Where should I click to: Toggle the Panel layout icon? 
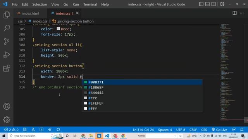(207, 4)
